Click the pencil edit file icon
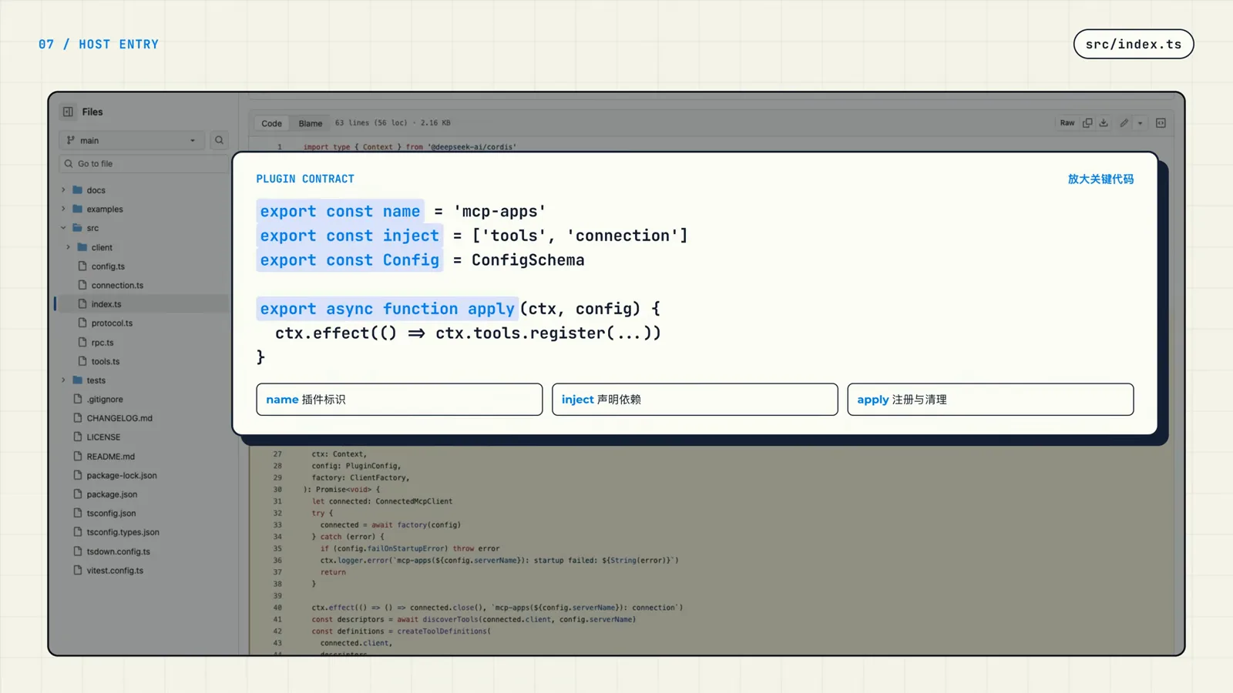 [1124, 123]
